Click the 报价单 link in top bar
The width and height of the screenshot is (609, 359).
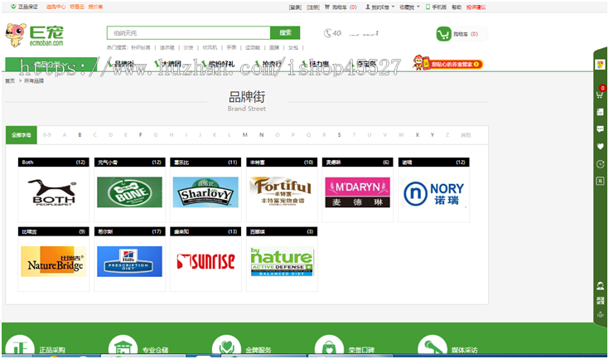pyautogui.click(x=95, y=7)
